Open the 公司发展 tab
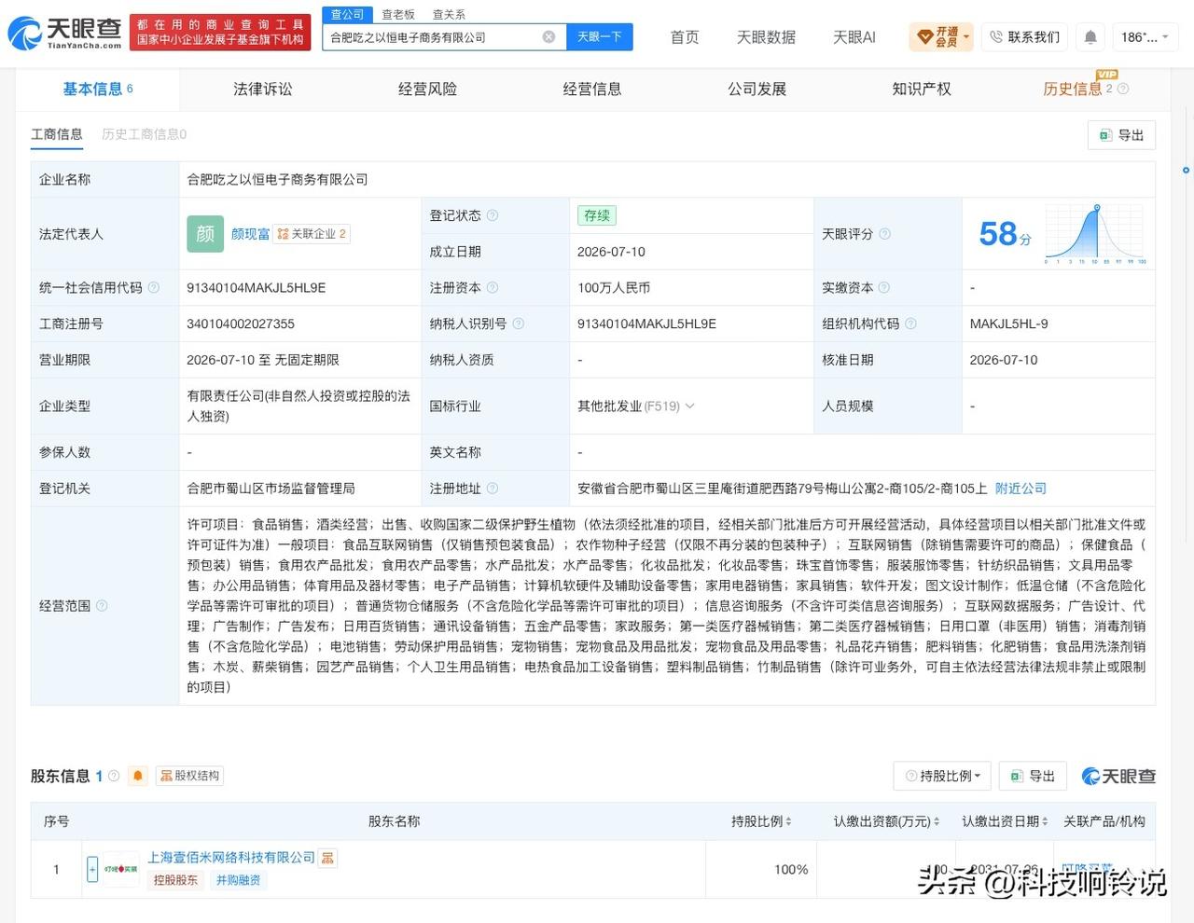Viewport: 1194px width, 923px height. point(757,90)
